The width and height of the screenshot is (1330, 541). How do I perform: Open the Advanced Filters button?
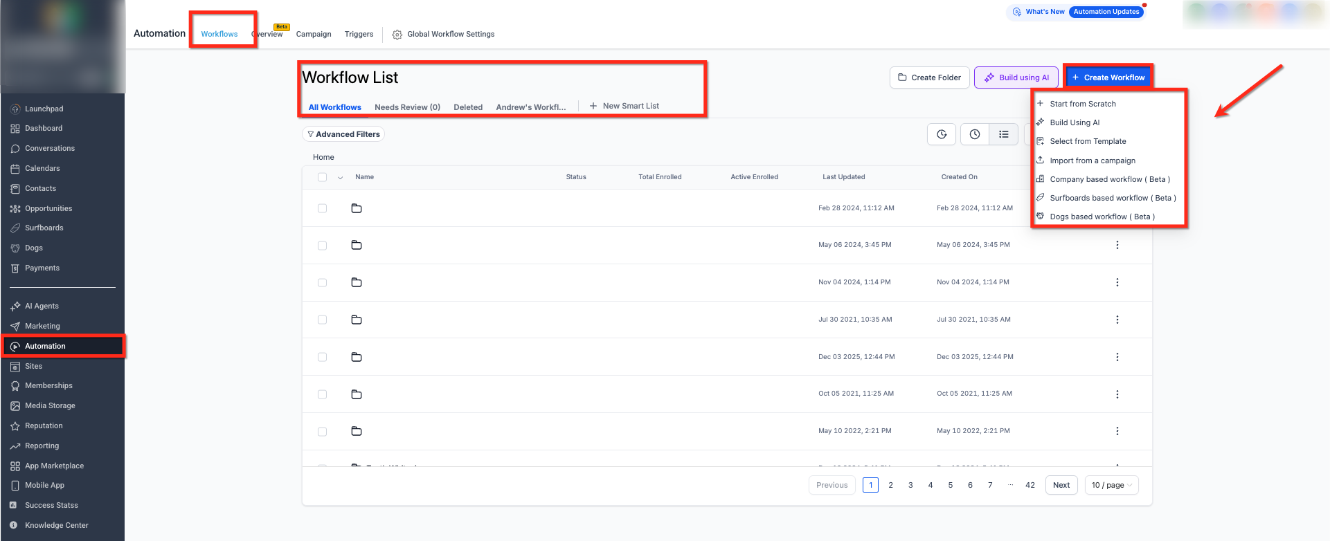(343, 134)
